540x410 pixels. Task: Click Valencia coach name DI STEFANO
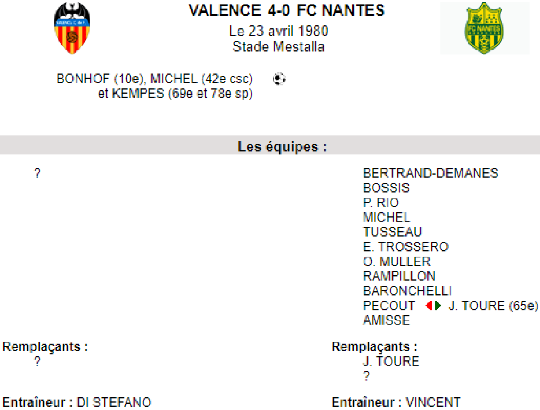[x=114, y=402]
